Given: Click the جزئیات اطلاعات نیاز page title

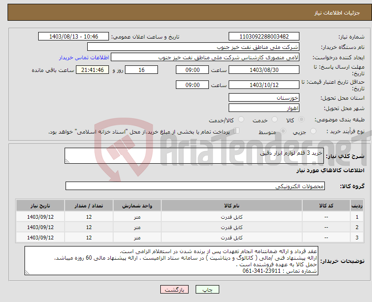Looking at the screenshot, I should pos(337,13).
